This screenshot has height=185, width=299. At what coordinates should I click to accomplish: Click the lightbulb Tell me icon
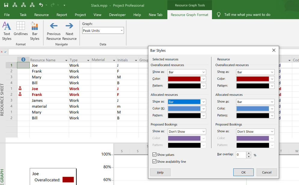coord(219,15)
